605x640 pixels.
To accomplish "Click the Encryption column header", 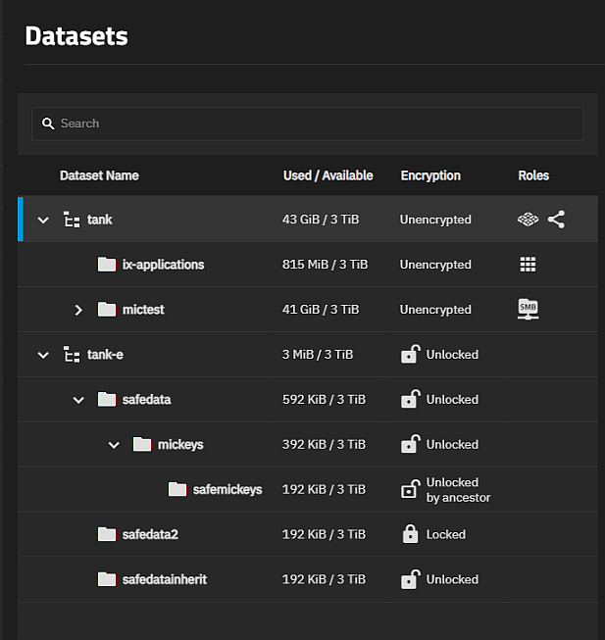I will click(x=430, y=175).
